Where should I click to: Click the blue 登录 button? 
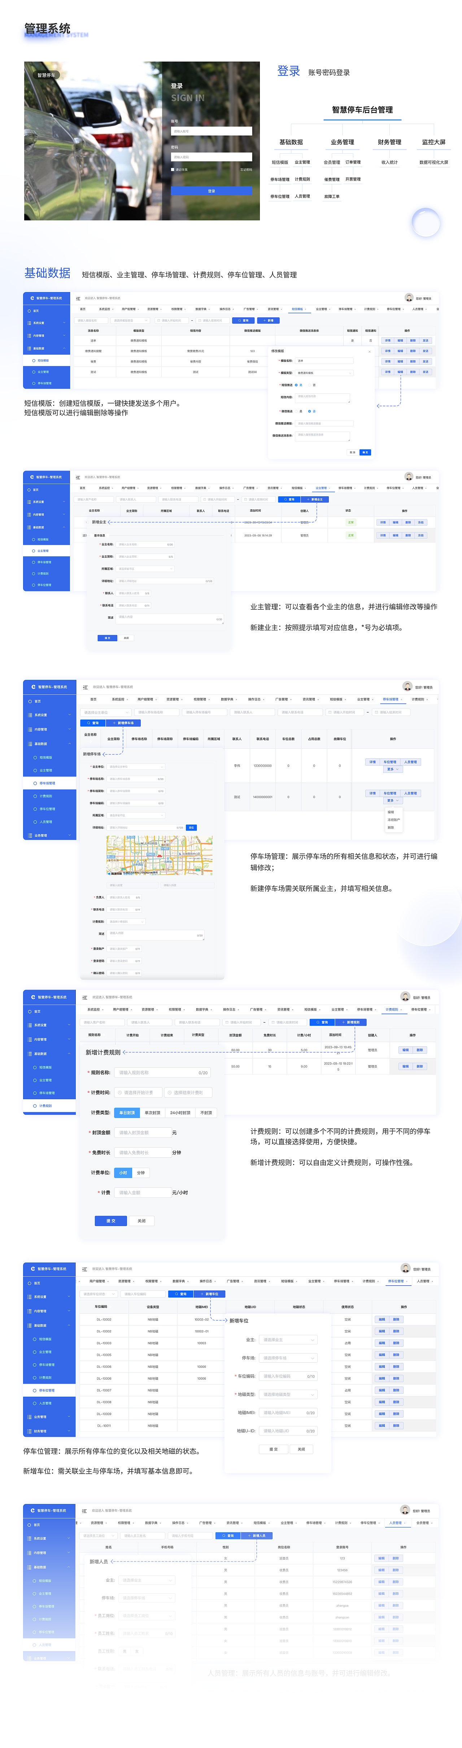click(x=212, y=191)
